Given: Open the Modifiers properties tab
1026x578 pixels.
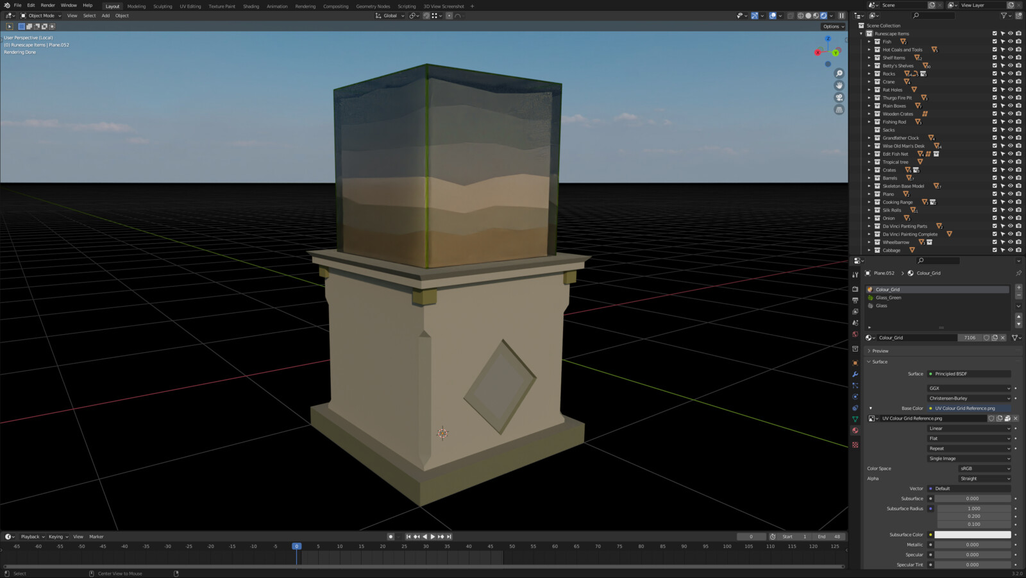Looking at the screenshot, I should point(855,374).
